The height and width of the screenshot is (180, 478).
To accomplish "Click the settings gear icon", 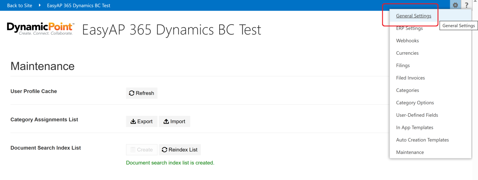I will (x=455, y=5).
